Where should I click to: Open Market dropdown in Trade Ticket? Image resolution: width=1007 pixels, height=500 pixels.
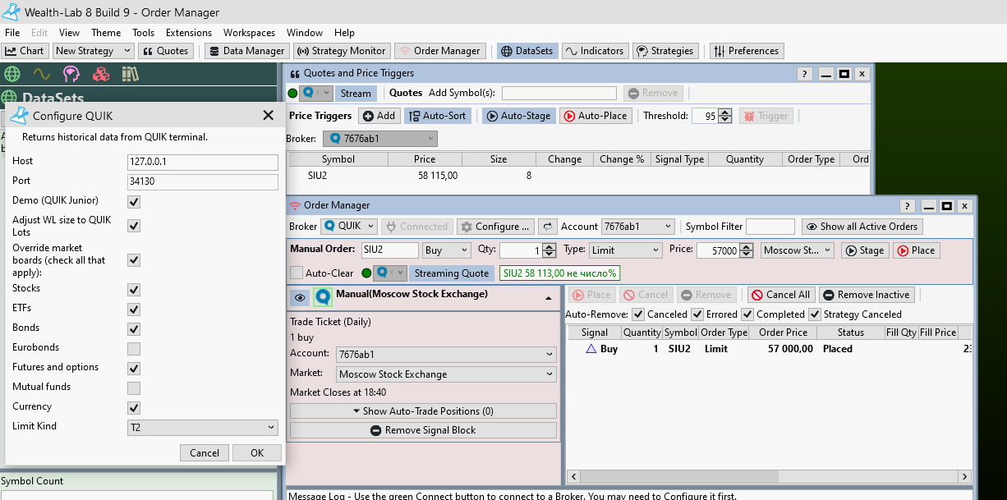[x=446, y=374]
